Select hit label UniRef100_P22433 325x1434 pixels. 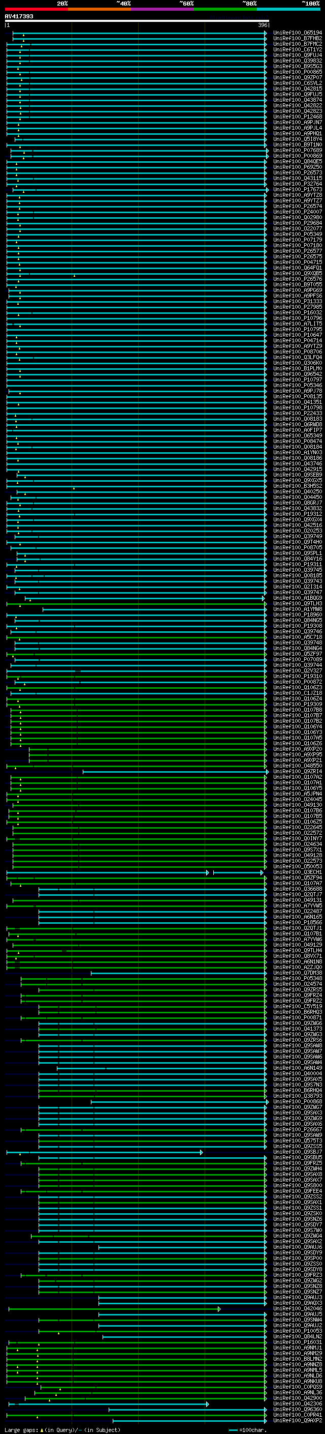click(297, 413)
